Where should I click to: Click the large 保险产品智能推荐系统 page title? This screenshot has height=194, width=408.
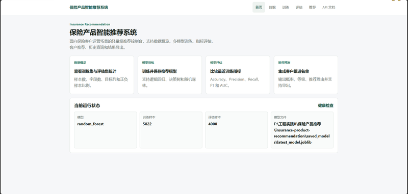pyautogui.click(x=103, y=33)
